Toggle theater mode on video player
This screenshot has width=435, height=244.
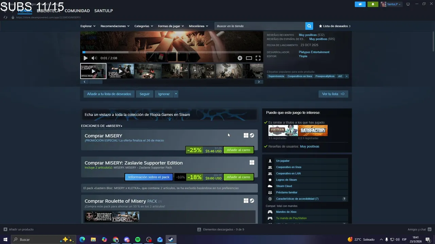pyautogui.click(x=249, y=58)
